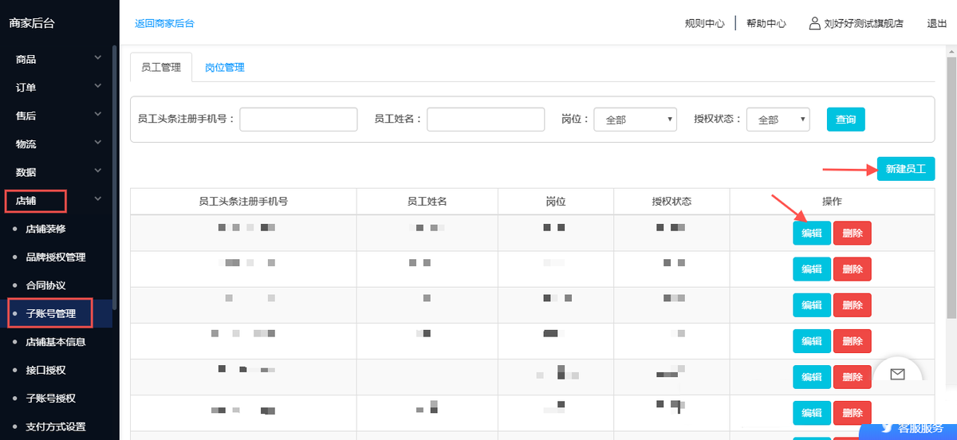Click the 员工姓名 column header
957x440 pixels.
pos(427,202)
